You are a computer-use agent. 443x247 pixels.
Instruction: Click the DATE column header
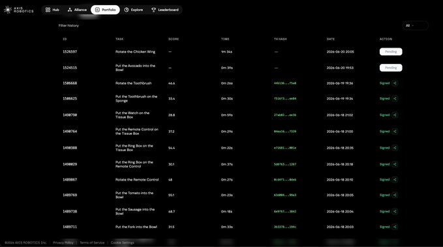[331, 39]
